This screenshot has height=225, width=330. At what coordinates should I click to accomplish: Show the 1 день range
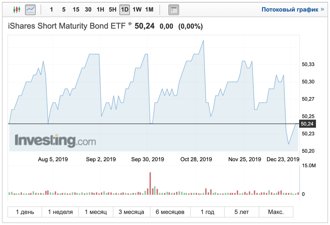point(25,212)
